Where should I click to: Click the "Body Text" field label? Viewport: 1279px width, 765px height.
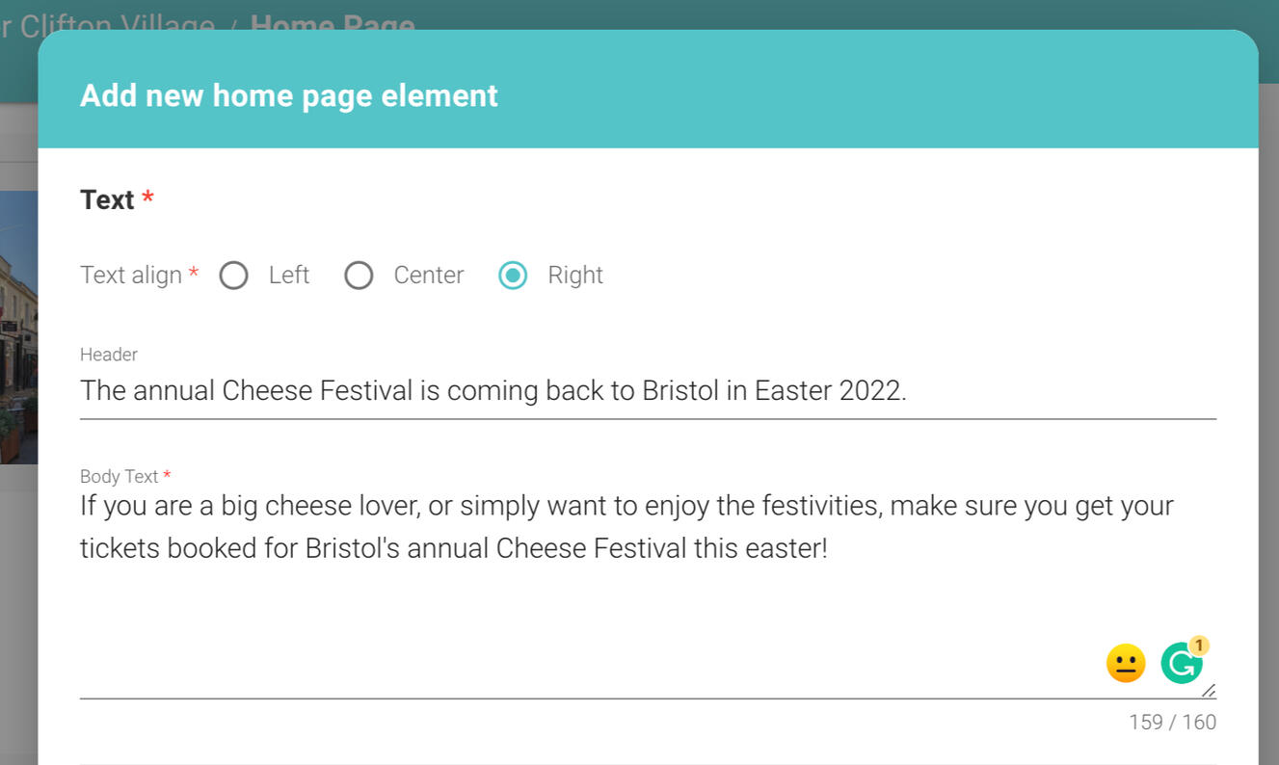pyautogui.click(x=119, y=477)
